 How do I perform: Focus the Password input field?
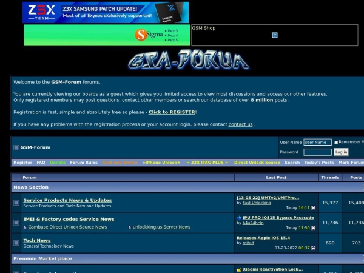[x=317, y=152]
